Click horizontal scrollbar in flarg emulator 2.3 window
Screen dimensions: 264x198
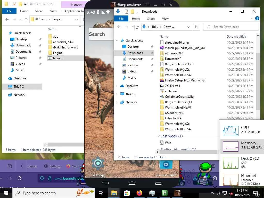pyautogui.click(x=66, y=144)
